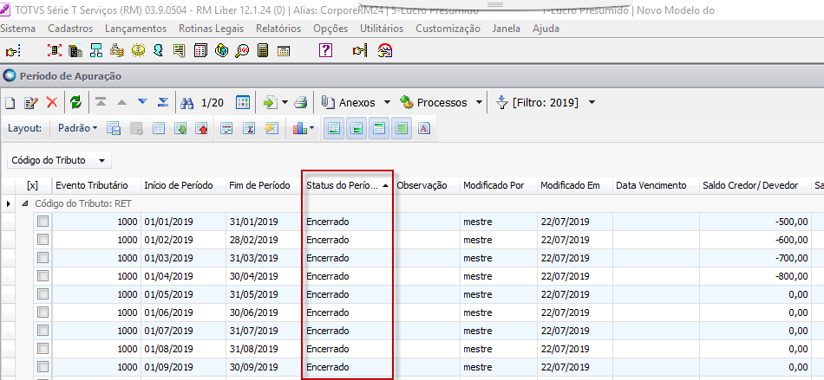Jump to last record icon

tap(163, 102)
